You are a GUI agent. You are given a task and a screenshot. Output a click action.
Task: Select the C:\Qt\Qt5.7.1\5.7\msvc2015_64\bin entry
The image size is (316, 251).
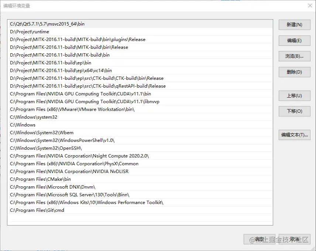click(141, 24)
